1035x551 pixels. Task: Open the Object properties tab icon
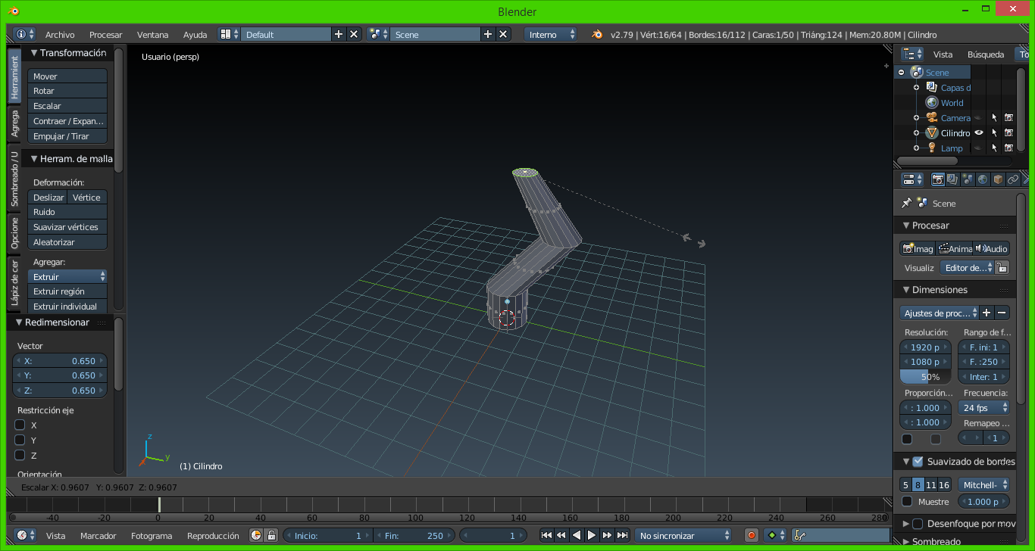click(998, 180)
